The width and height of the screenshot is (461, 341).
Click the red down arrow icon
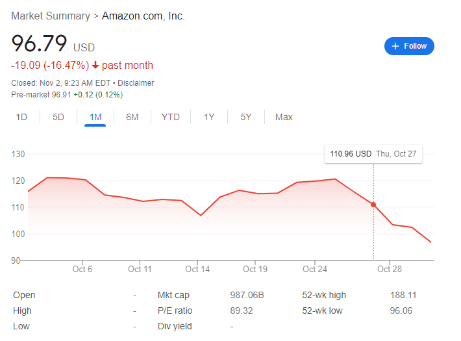coord(95,66)
